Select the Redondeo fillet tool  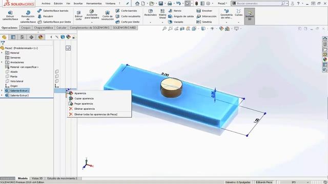pyautogui.click(x=150, y=13)
